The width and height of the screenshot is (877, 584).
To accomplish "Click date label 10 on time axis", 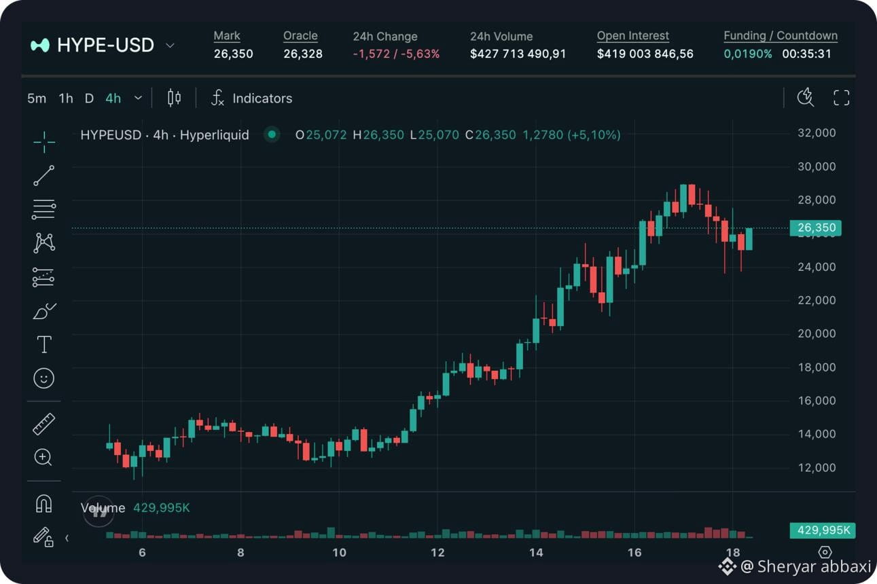I will [x=339, y=552].
